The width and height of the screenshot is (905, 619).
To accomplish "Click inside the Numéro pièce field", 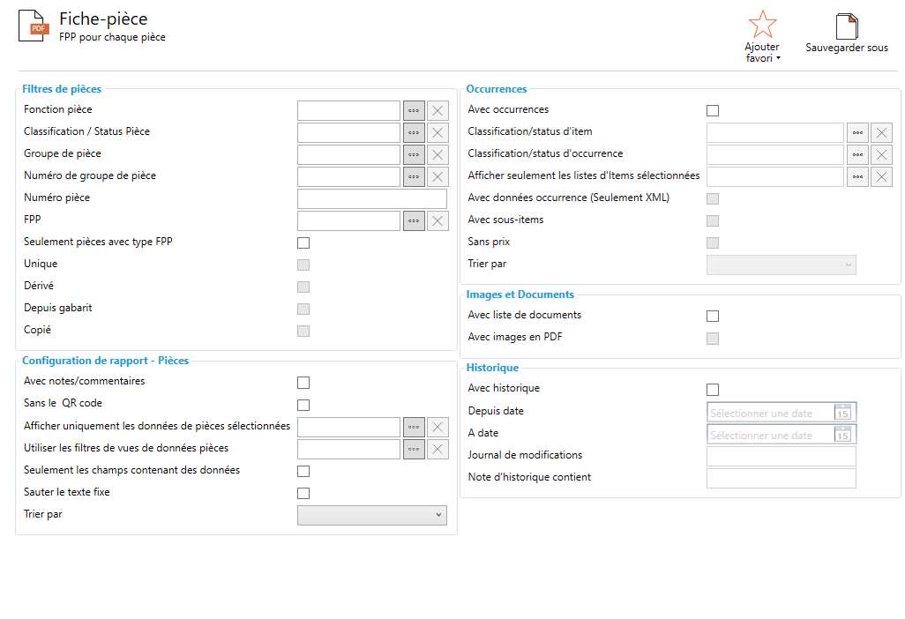I will pos(372,198).
